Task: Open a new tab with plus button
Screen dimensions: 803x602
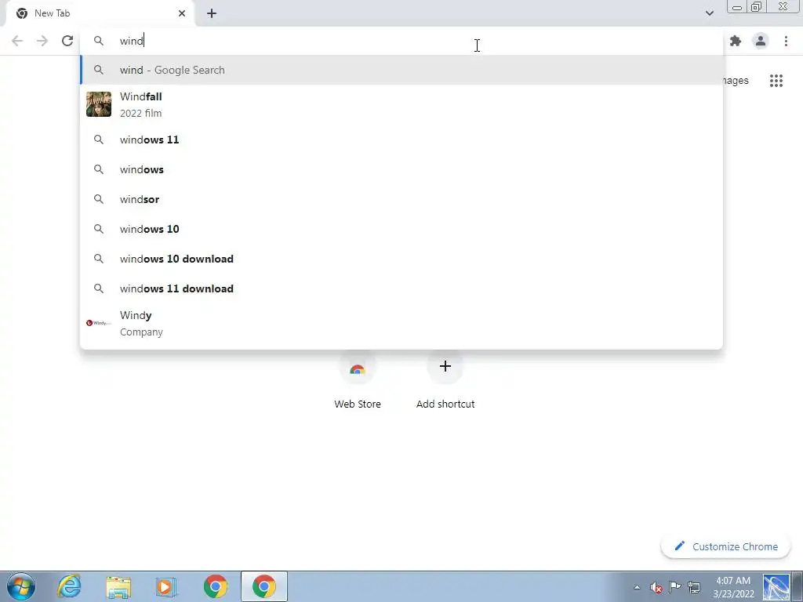Action: [x=212, y=13]
